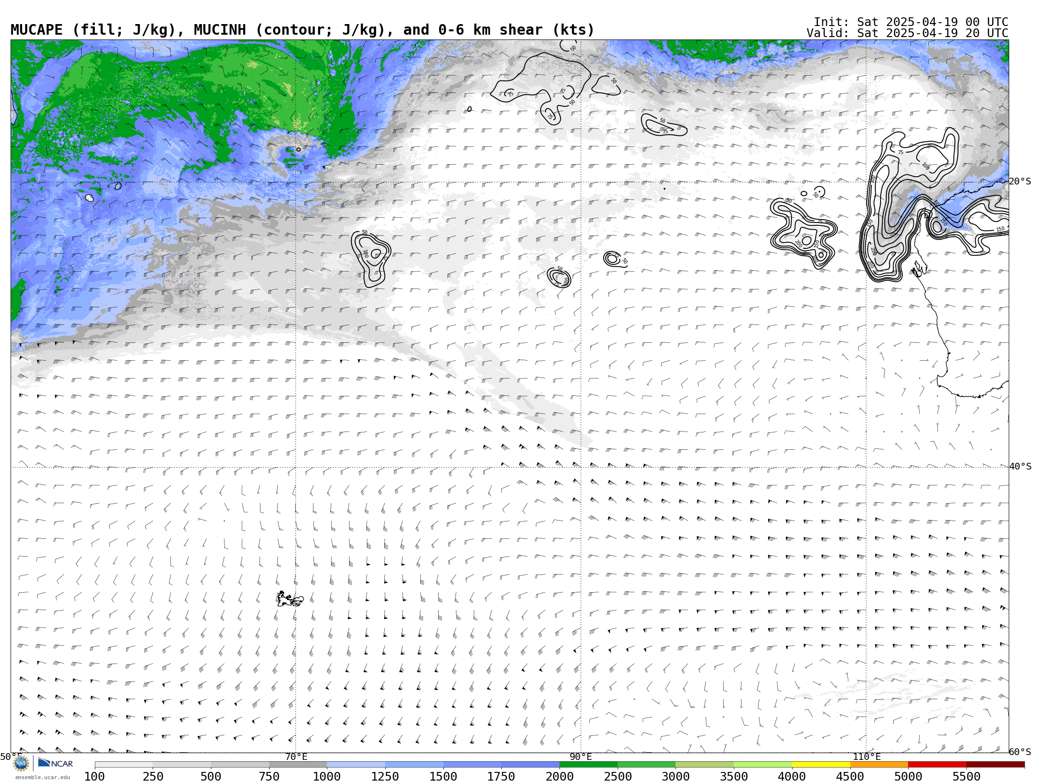
Task: Click the Kerguelen Islands outline on the map
Action: pyautogui.click(x=289, y=599)
